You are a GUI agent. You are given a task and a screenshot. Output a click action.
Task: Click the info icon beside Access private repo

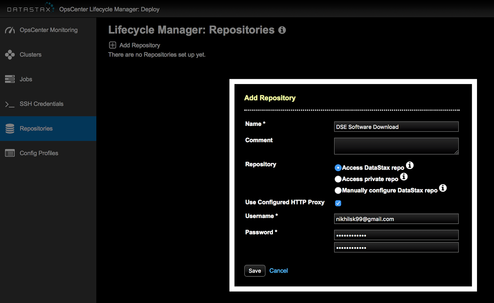[404, 177]
